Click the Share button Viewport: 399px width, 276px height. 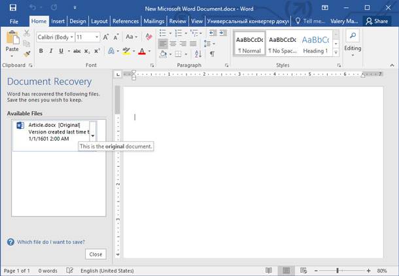tap(377, 21)
